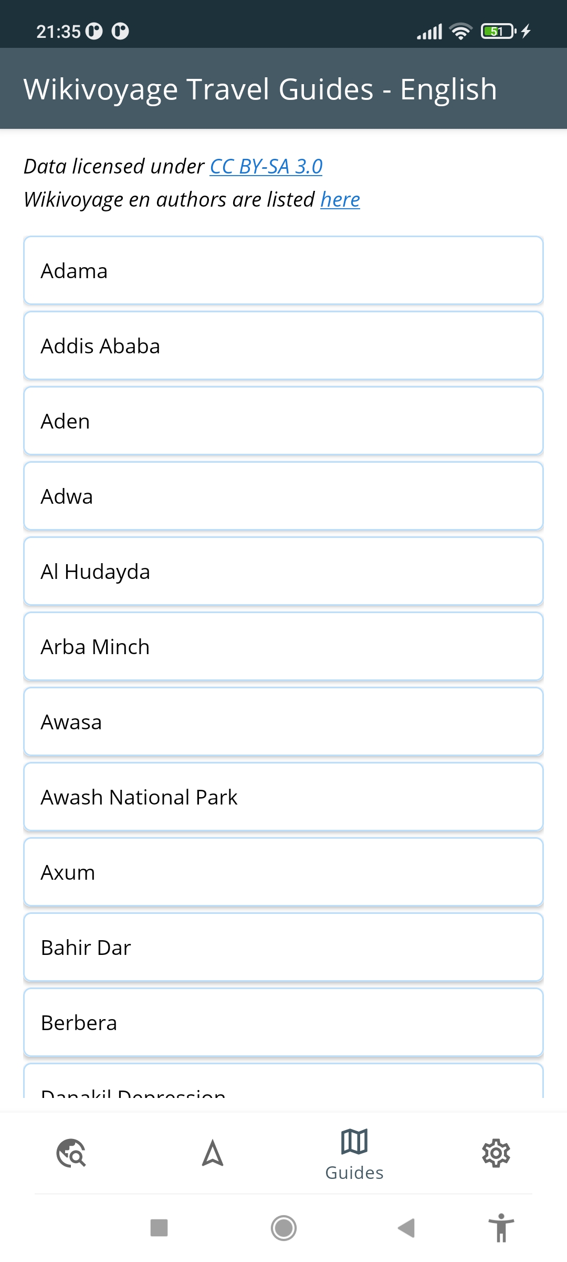
Task: Select the Berbera guide
Action: [x=283, y=1023]
